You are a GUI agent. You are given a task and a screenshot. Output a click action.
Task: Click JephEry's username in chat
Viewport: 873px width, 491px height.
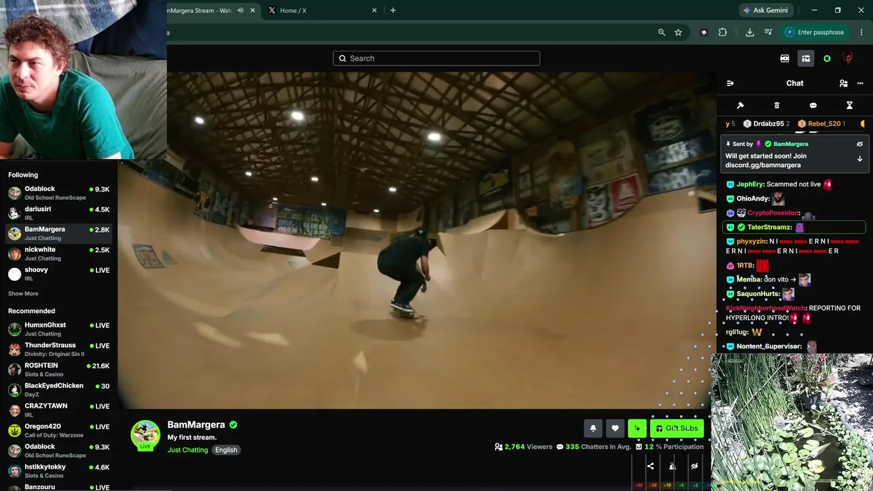(750, 184)
